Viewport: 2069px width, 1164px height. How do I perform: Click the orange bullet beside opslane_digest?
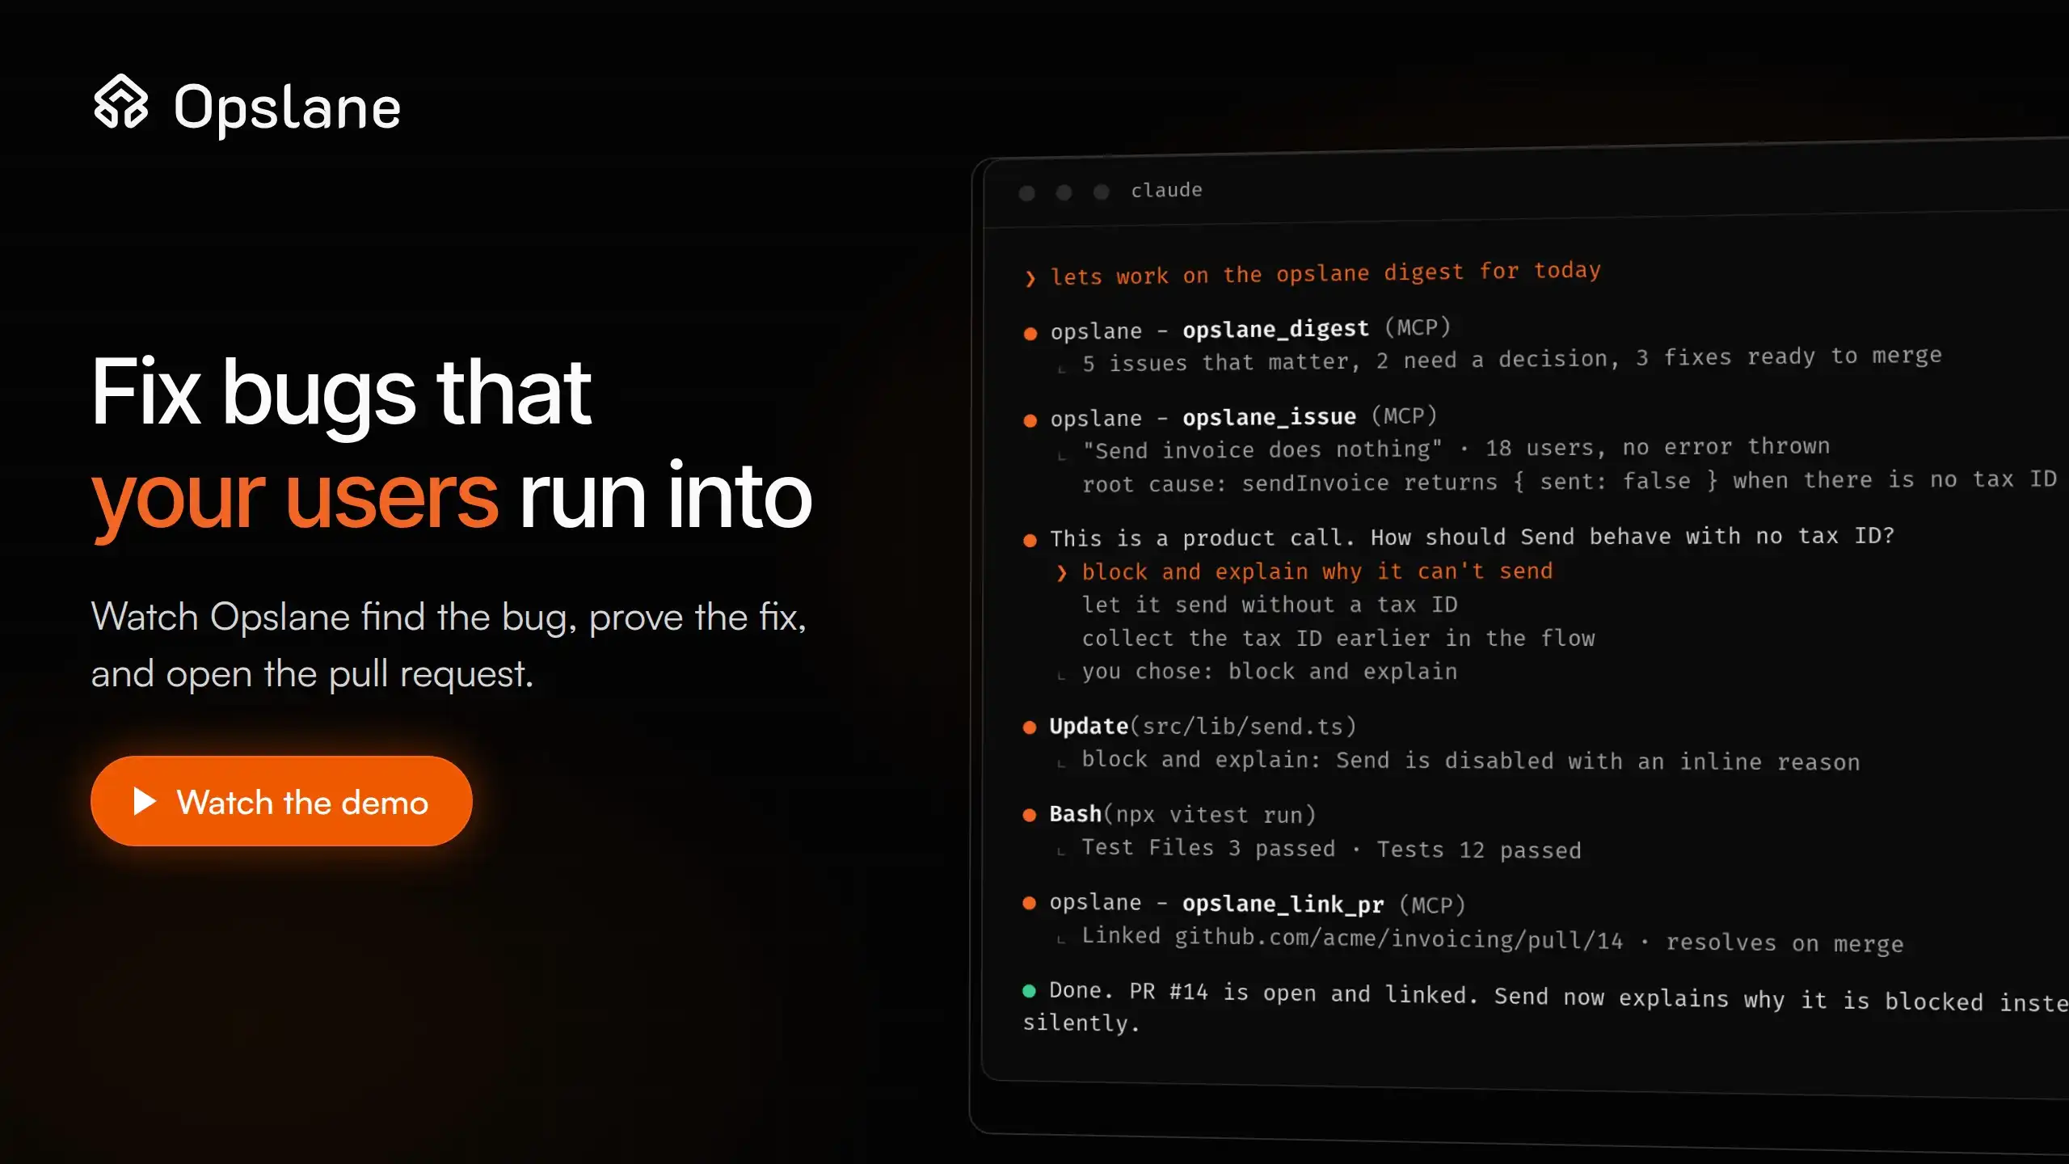(1030, 334)
